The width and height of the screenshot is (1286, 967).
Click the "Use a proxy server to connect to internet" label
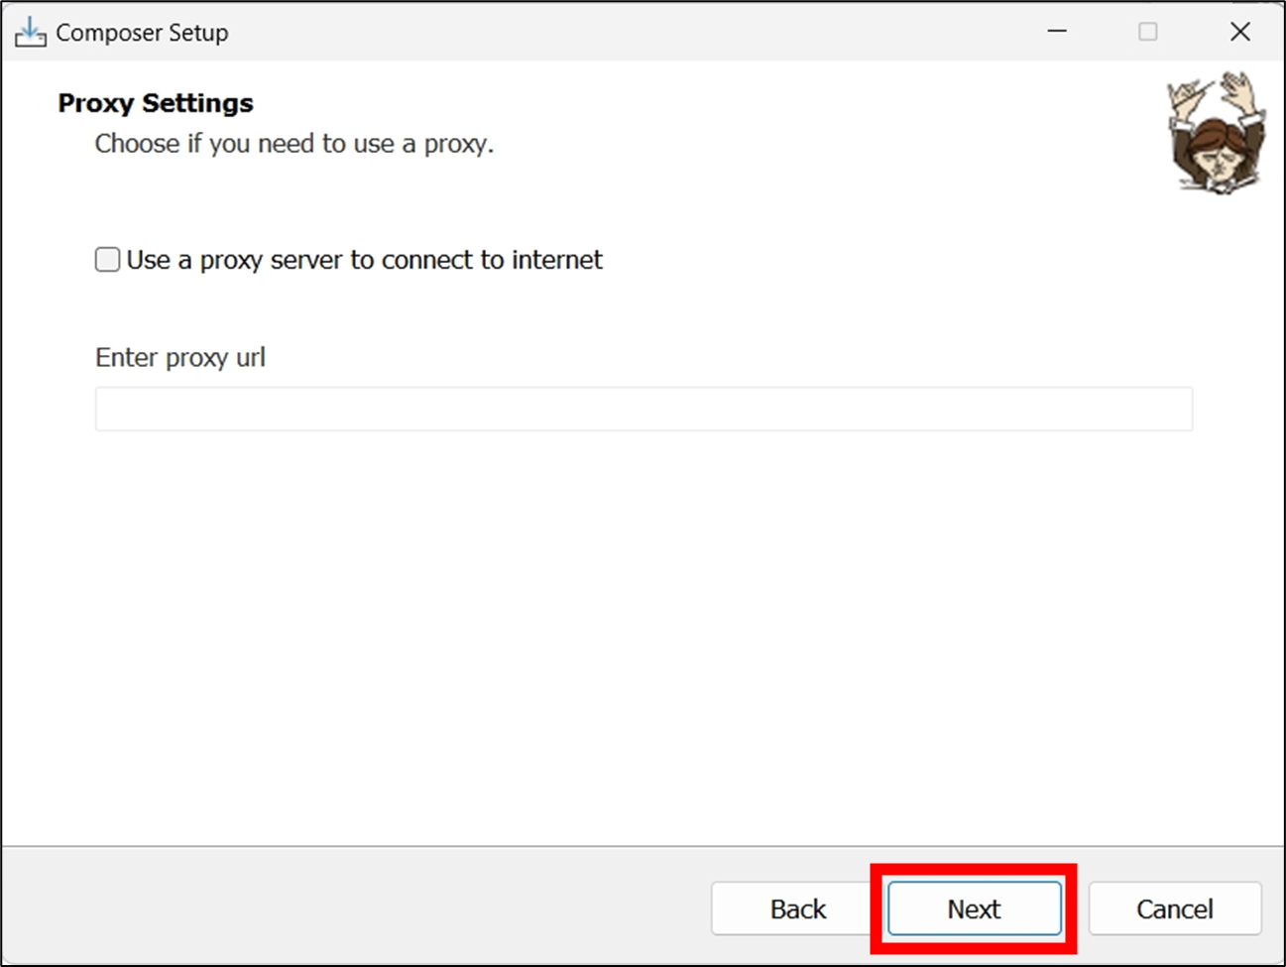[x=364, y=260]
